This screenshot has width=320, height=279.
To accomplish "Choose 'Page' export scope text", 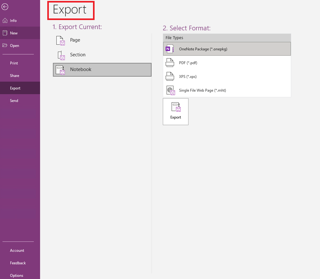I will pos(75,40).
